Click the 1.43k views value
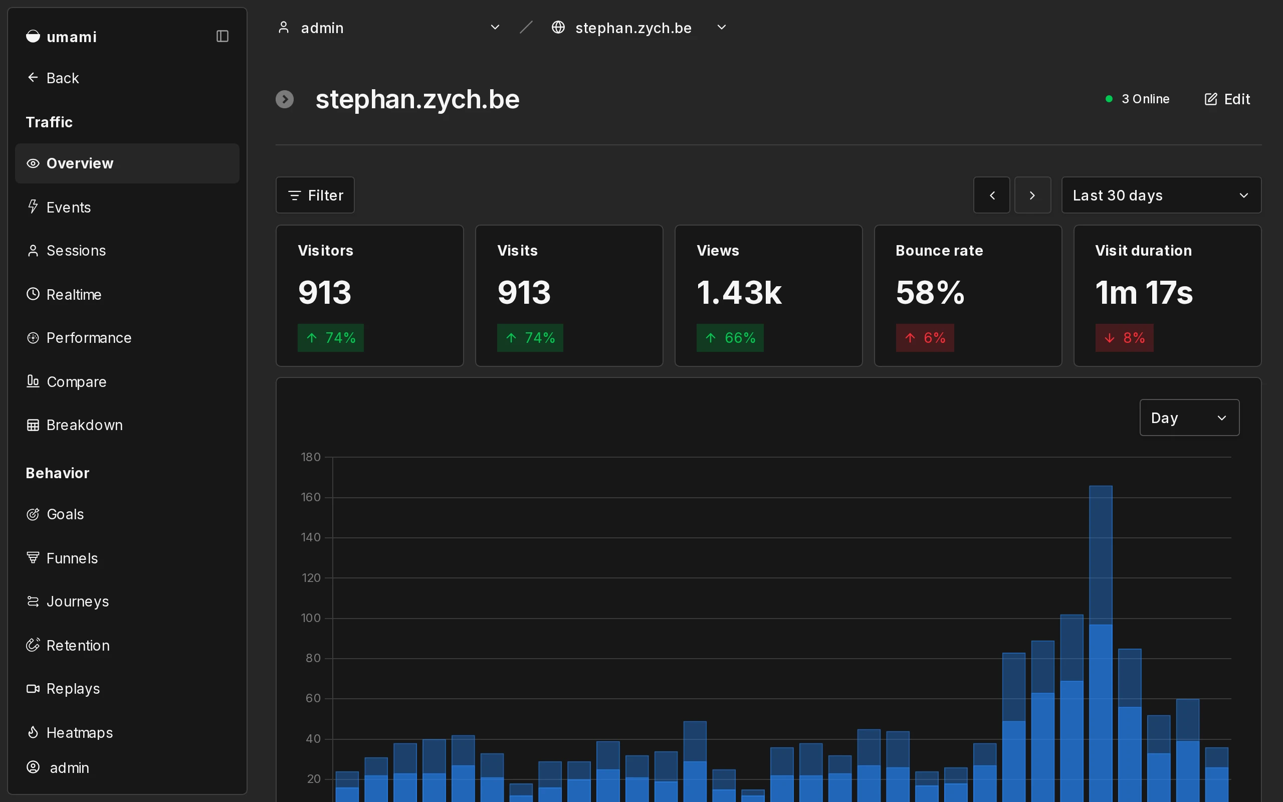1283x802 pixels. (x=739, y=292)
